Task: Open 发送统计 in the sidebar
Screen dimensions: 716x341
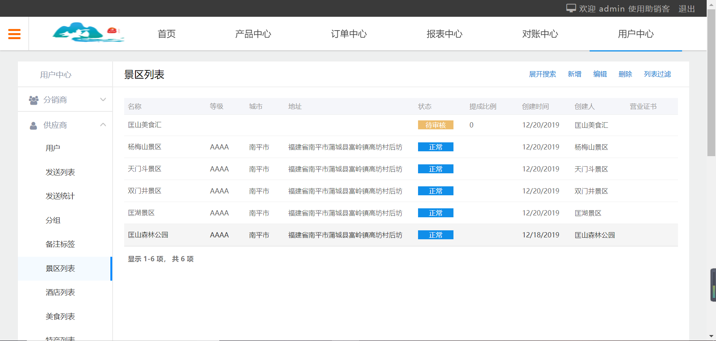Action: coord(60,196)
